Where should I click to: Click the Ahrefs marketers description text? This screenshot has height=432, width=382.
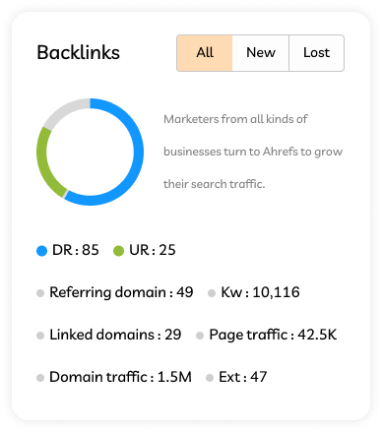tap(253, 152)
